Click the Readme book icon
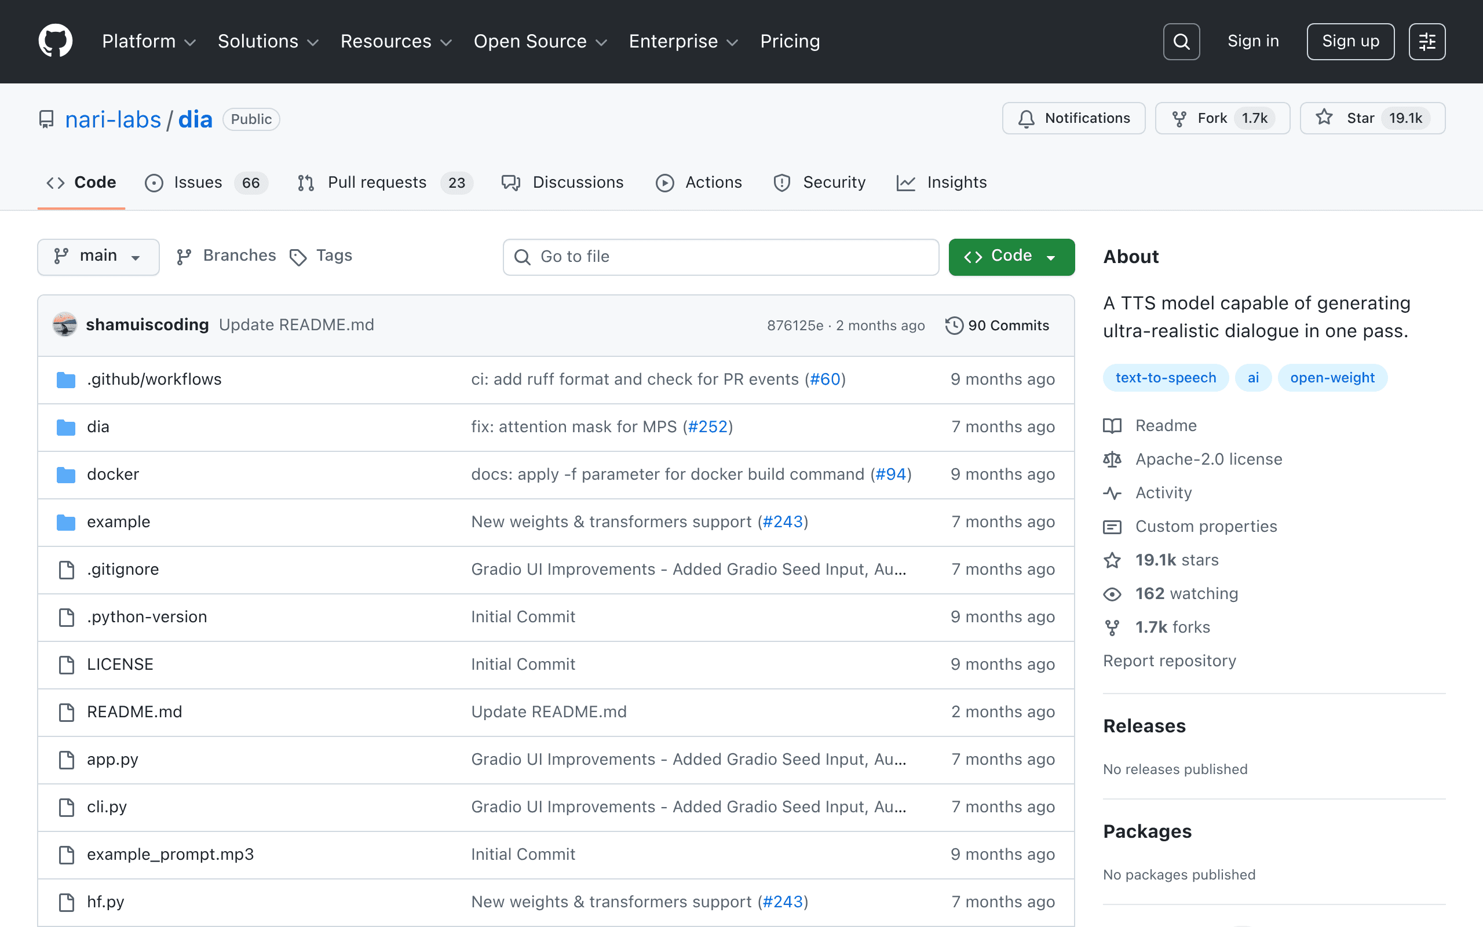This screenshot has height=927, width=1483. click(1112, 425)
